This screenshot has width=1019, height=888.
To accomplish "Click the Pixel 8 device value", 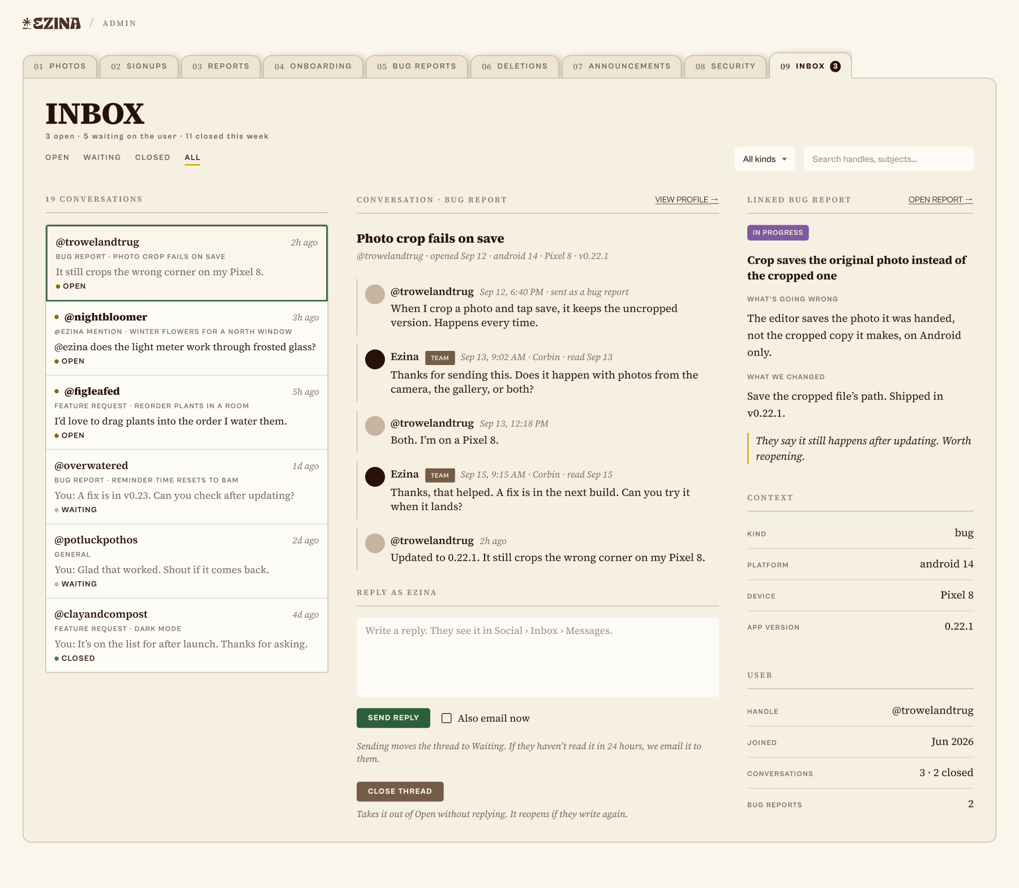I will pyautogui.click(x=957, y=595).
